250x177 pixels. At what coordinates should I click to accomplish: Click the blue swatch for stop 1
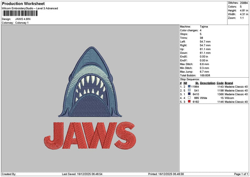[190, 86]
